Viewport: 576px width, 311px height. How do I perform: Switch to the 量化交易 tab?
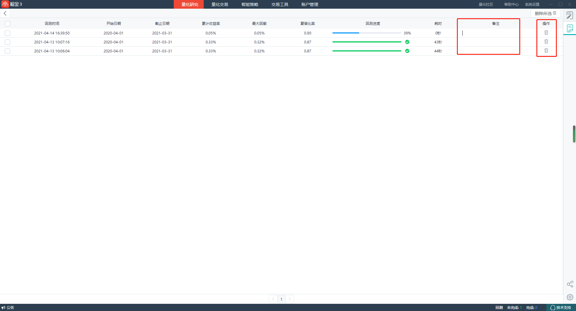pyautogui.click(x=220, y=4)
